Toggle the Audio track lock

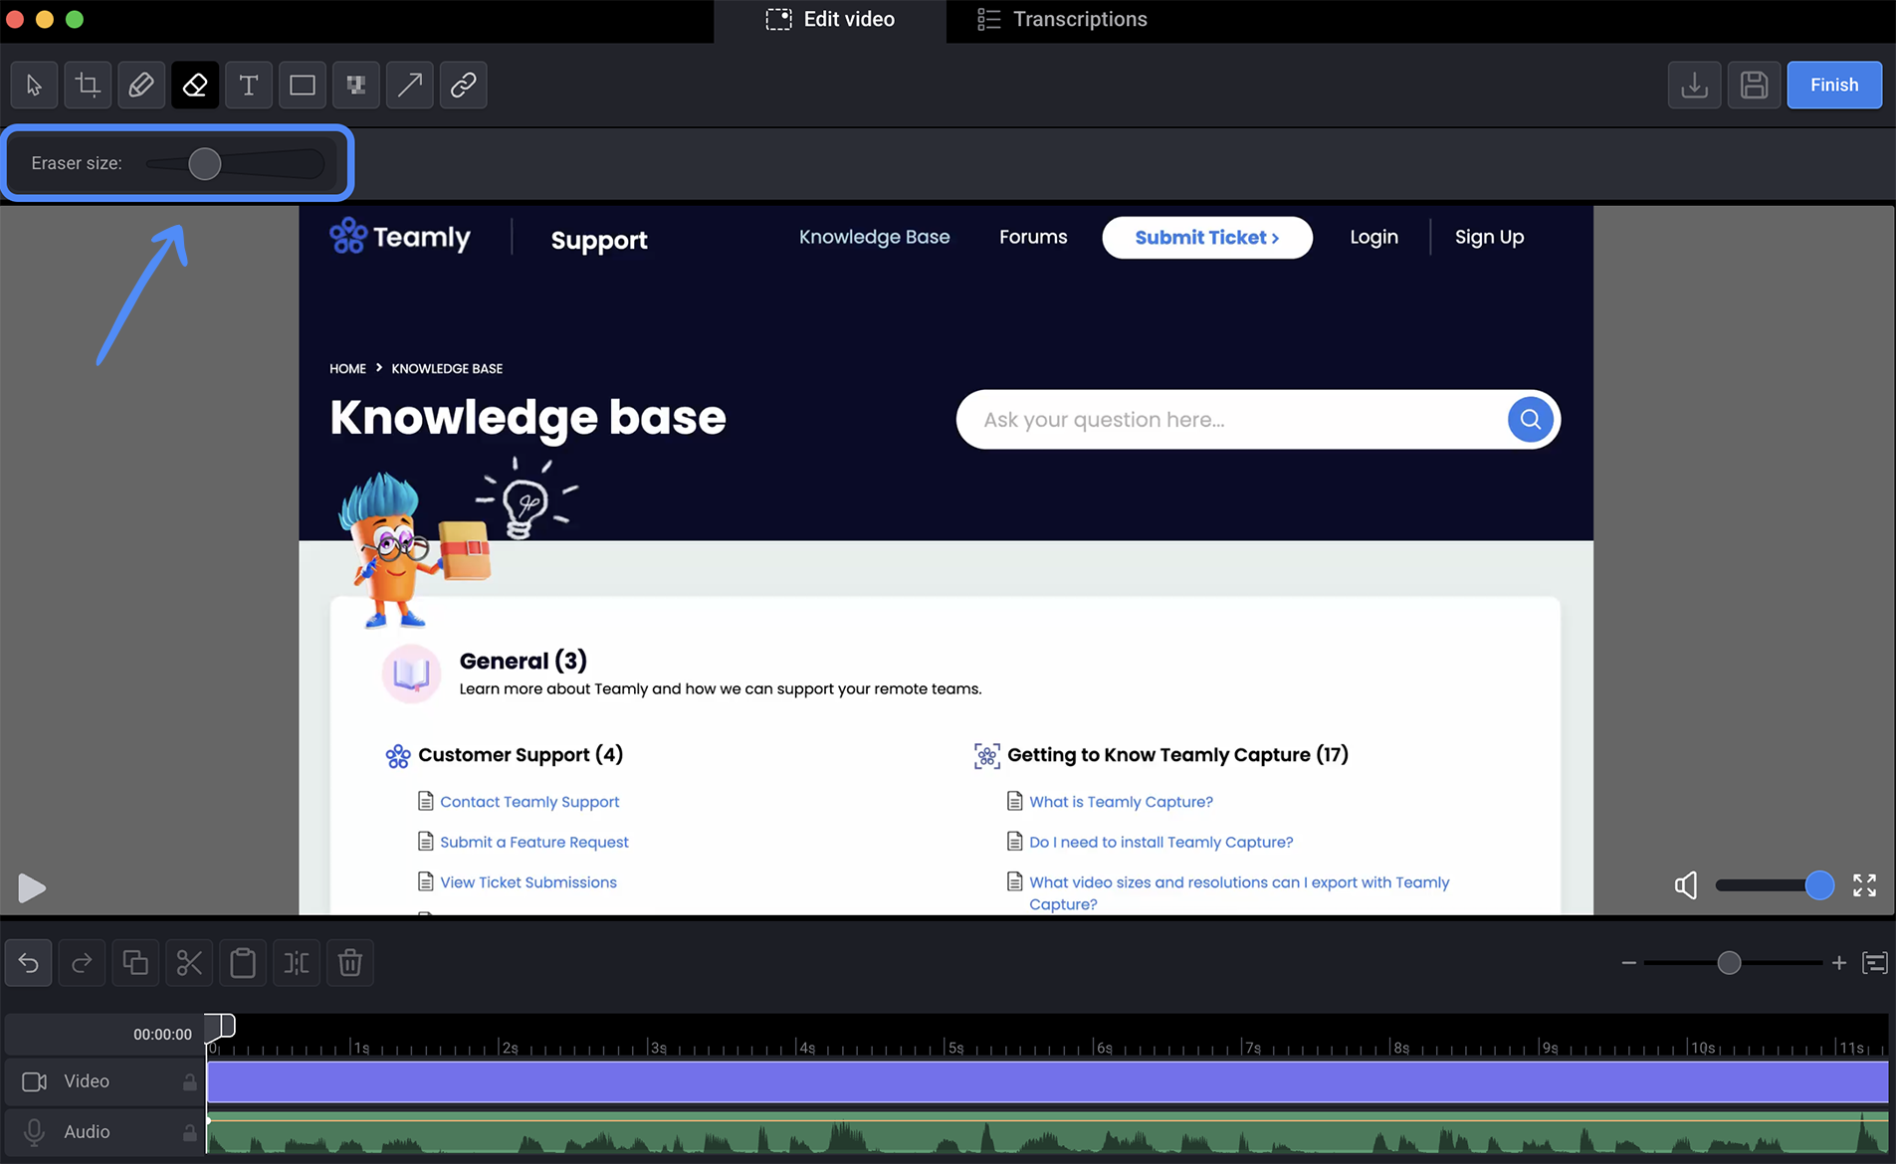[189, 1132]
